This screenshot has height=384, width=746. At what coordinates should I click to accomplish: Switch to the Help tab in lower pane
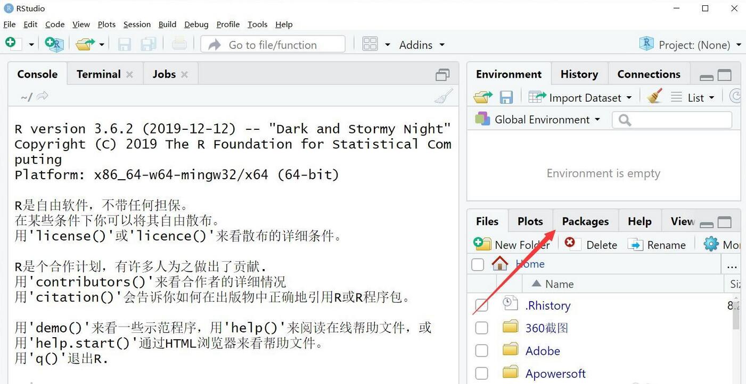(x=640, y=221)
